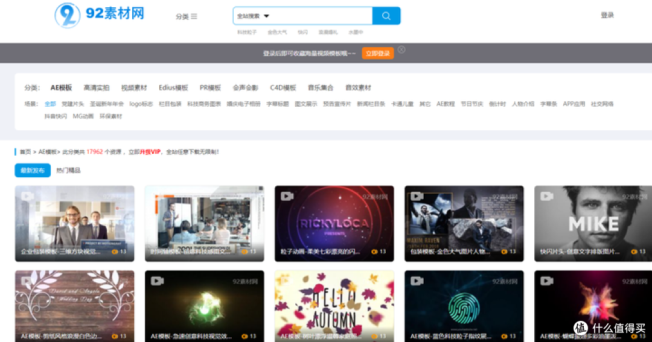Click the coin icon on the green glow card
This screenshot has height=342, width=652.
[245, 336]
